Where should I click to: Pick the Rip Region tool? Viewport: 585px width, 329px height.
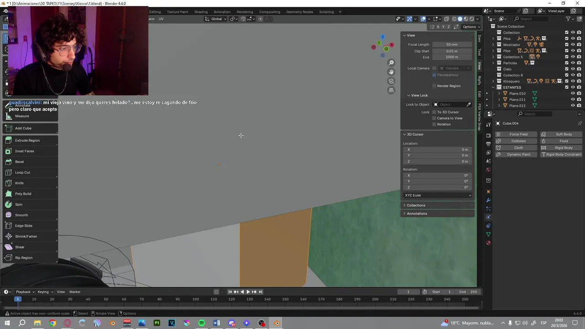[30, 258]
